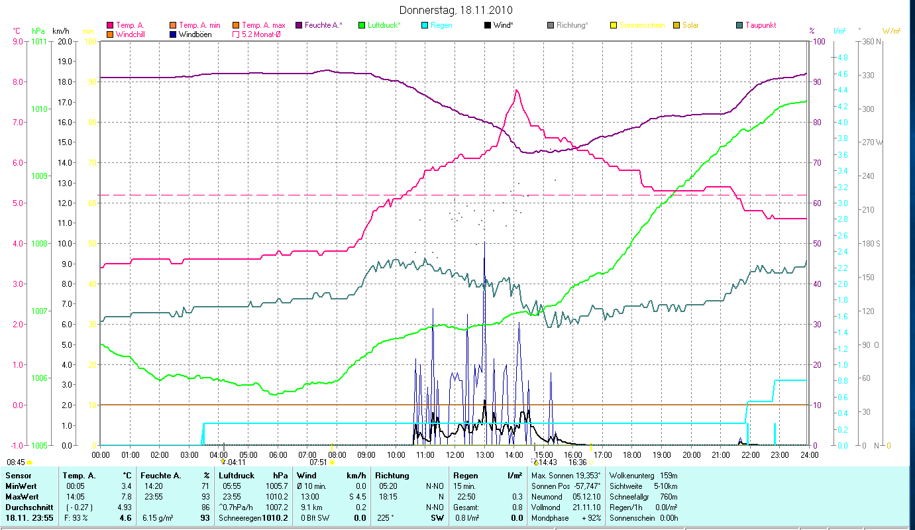Screen dimensions: 915x530
Task: Click the cyan Regen legend swatch
Action: 424,25
